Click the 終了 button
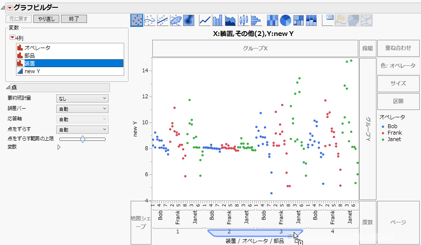Viewport: 421px width, 245px height. 74,19
